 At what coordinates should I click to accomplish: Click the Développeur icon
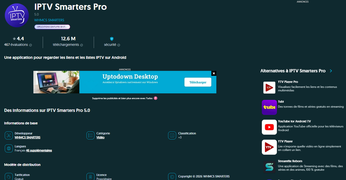(9, 135)
